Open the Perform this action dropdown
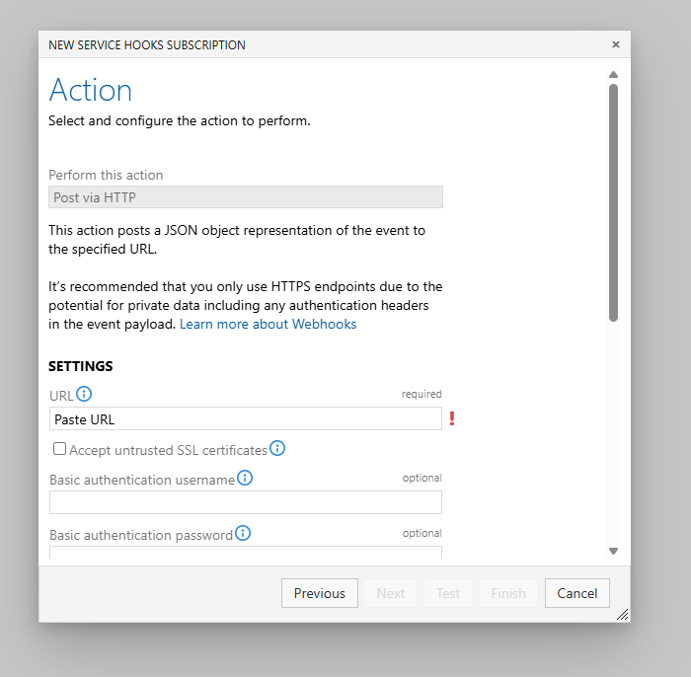The image size is (691, 677). pyautogui.click(x=246, y=197)
